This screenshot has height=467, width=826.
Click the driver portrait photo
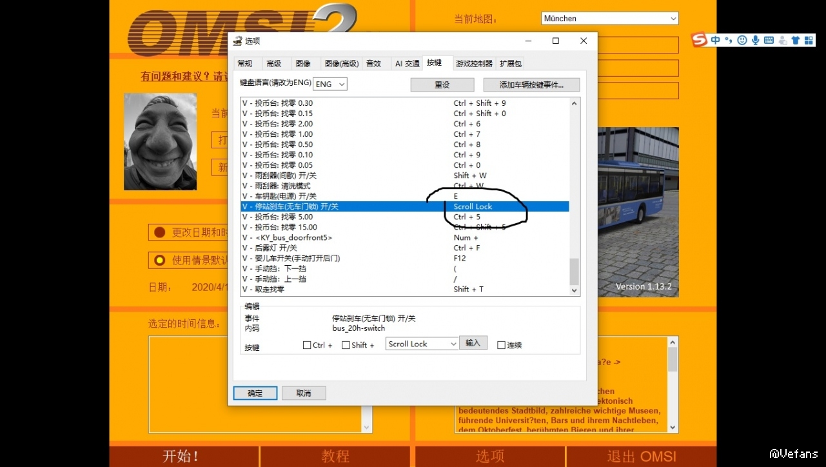coord(161,142)
